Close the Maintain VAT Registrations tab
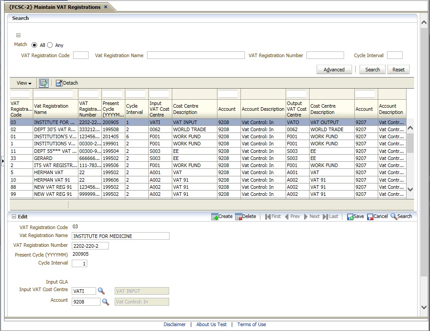The width and height of the screenshot is (430, 331). (x=105, y=7)
